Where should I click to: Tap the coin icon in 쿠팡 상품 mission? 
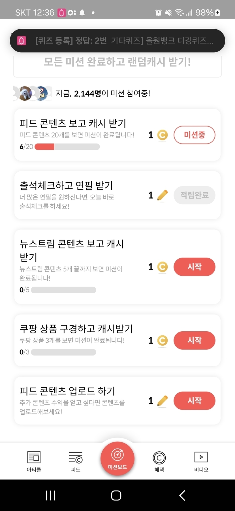(x=162, y=340)
